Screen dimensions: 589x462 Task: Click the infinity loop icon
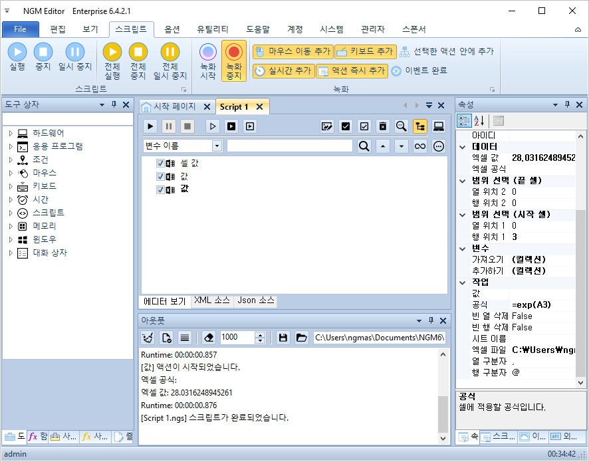click(420, 146)
